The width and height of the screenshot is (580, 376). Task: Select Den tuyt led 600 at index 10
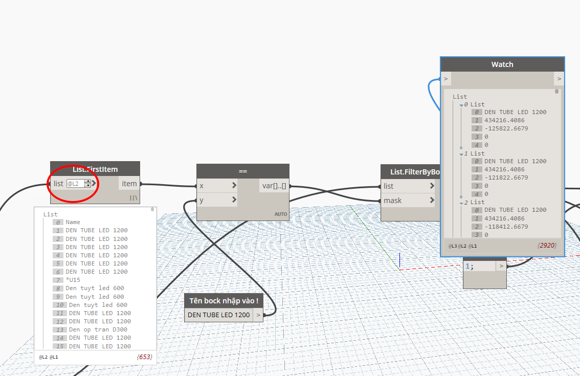pos(98,305)
